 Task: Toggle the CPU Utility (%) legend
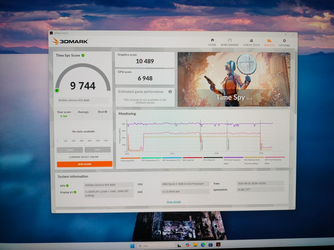(x=213, y=159)
